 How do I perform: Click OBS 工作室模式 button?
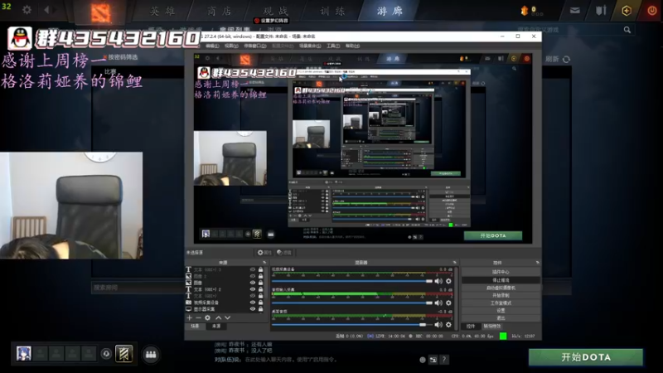(x=501, y=303)
